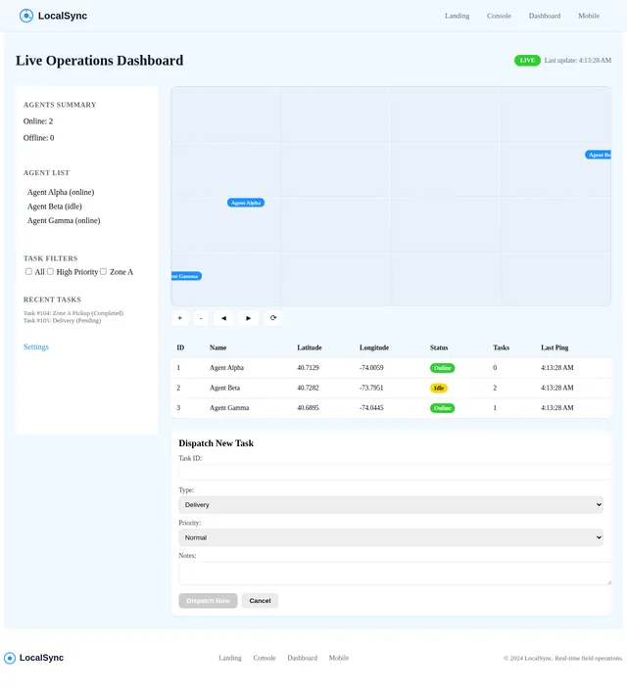Viewport: 627px width, 692px height.
Task: Click the Dispatch Now button
Action: [208, 601]
